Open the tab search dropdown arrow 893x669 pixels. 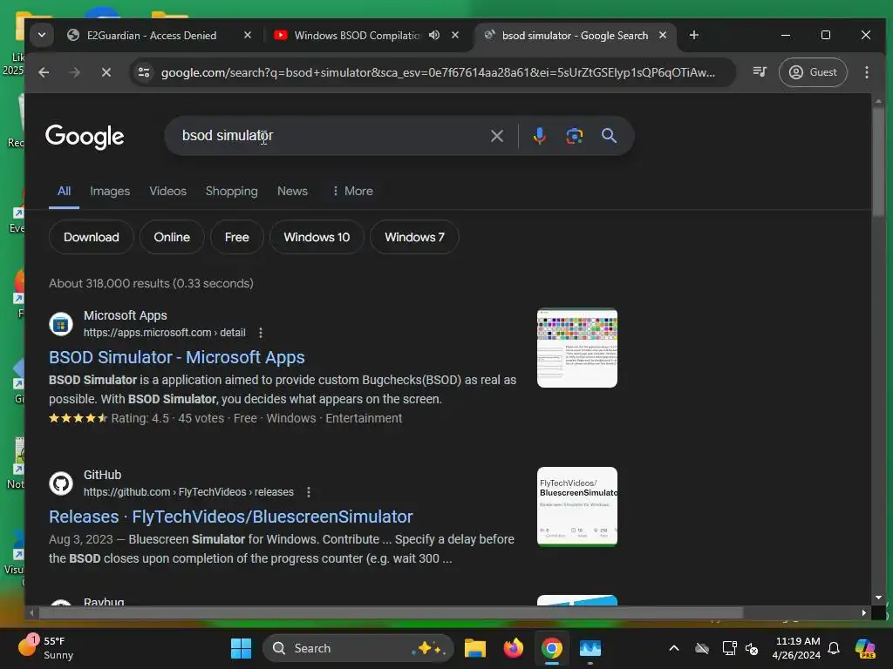42,35
